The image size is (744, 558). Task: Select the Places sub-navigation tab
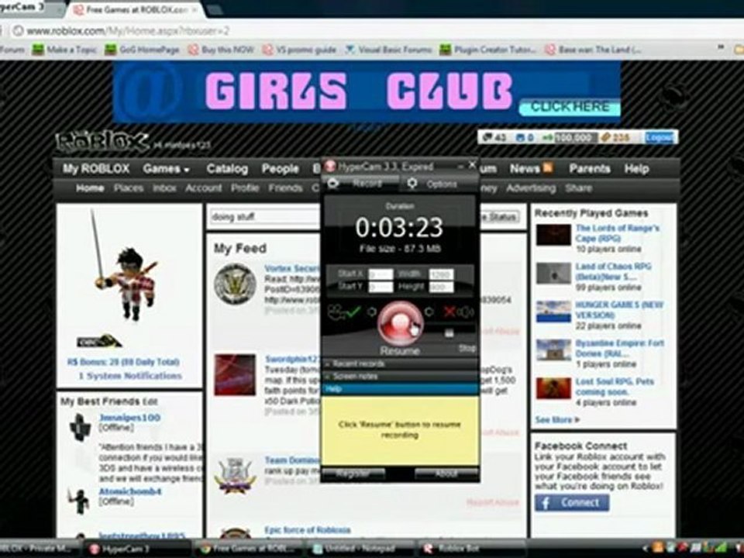(129, 188)
